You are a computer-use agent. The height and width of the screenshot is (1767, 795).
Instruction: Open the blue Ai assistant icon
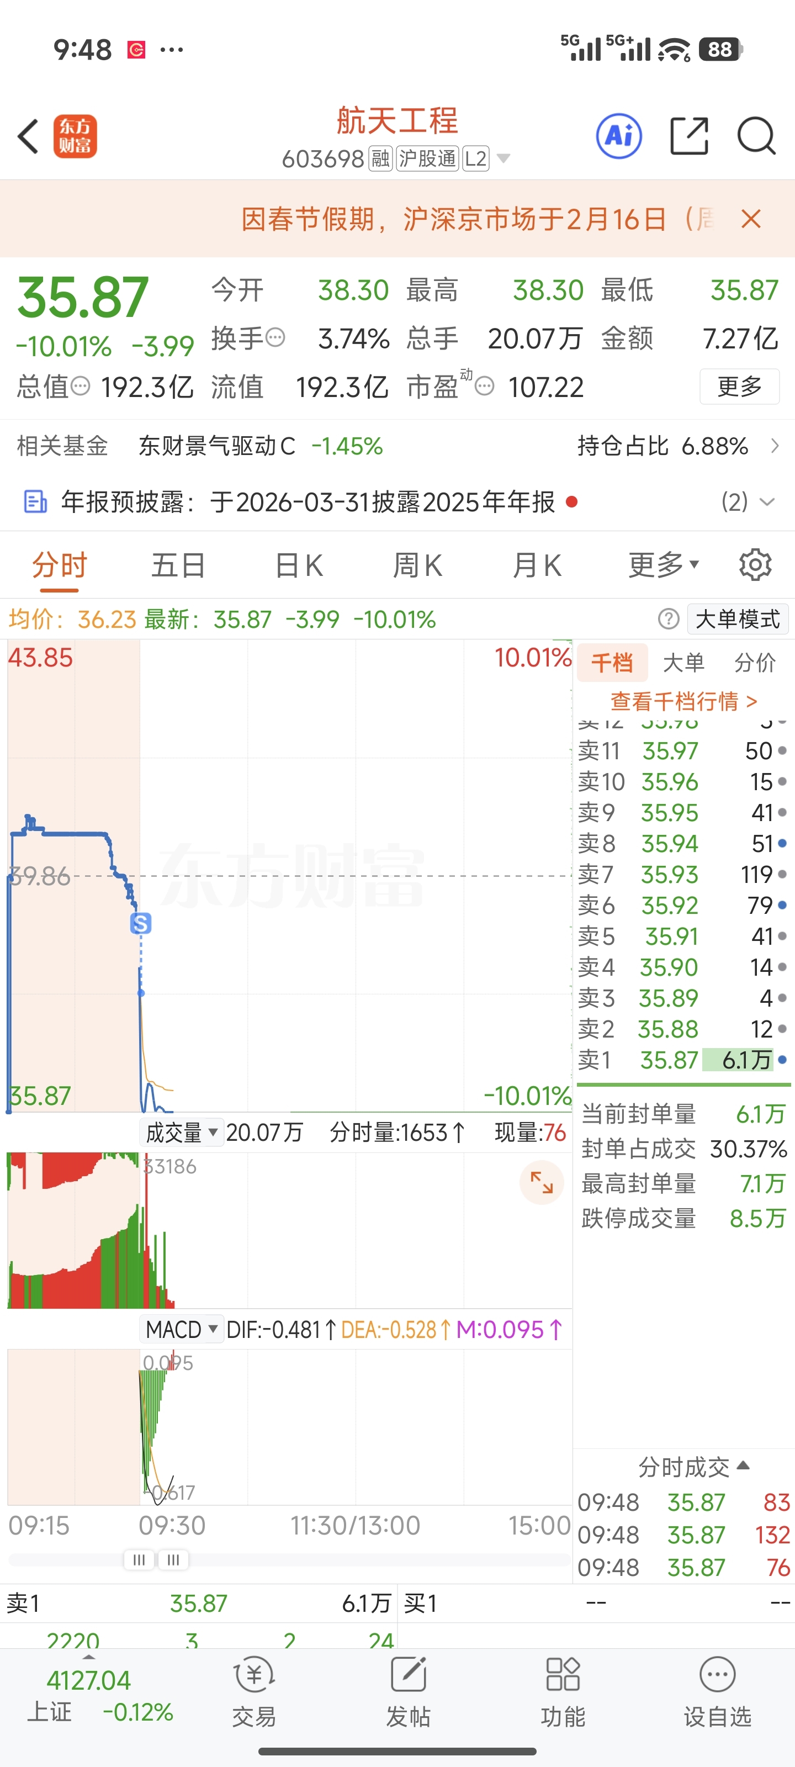619,136
